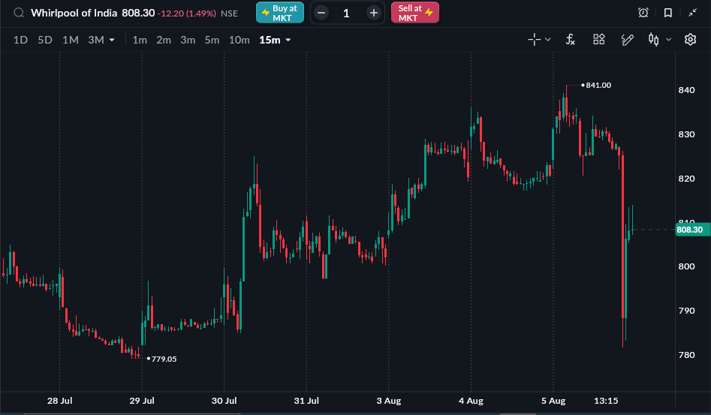This screenshot has height=415, width=711.
Task: Open chart settings gear
Action: pyautogui.click(x=690, y=40)
